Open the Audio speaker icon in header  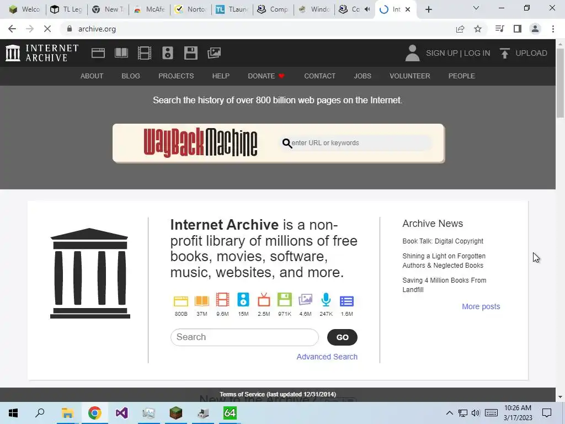168,53
